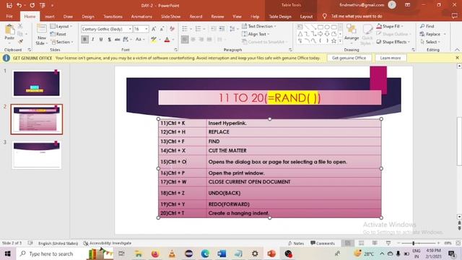Insert a New Slide
The width and height of the screenshot is (462, 260).
click(x=42, y=35)
